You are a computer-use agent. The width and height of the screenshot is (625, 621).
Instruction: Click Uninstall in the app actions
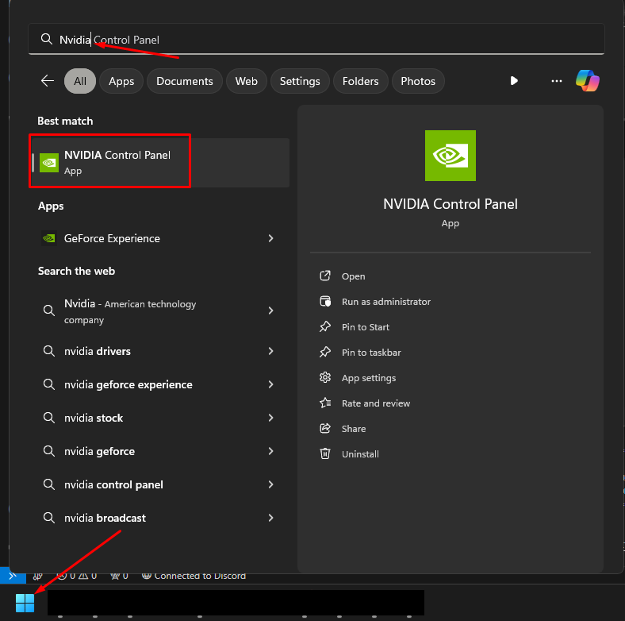[360, 454]
